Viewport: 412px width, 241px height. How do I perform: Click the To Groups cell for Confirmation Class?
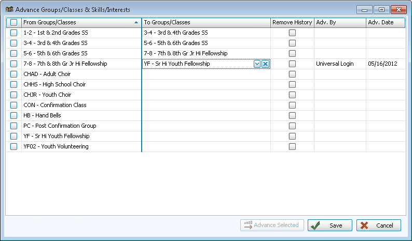click(205, 105)
